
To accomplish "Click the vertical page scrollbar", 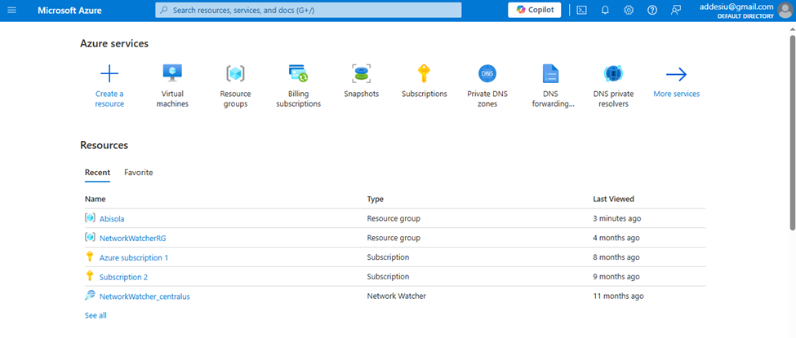I will pos(793,134).
